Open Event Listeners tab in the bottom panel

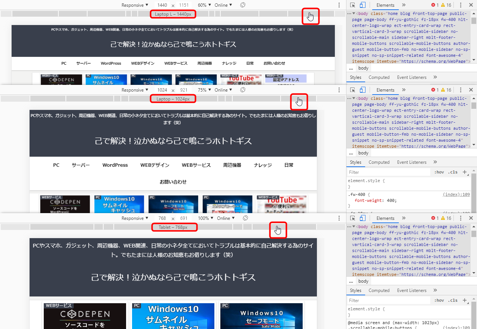click(412, 290)
